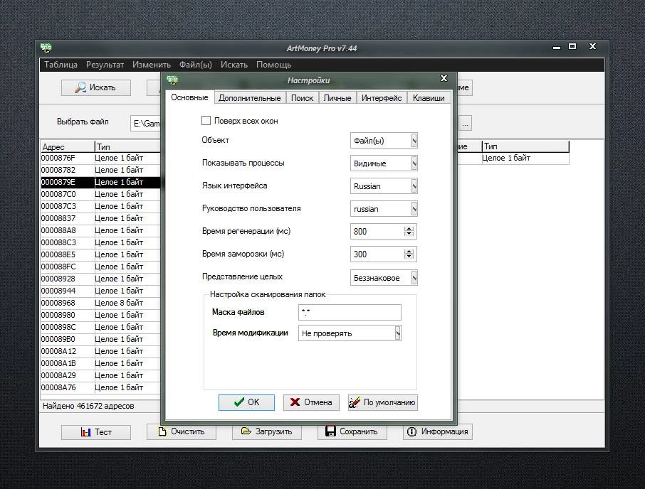Switch to Поиск tab
The height and width of the screenshot is (489, 645).
coord(303,98)
